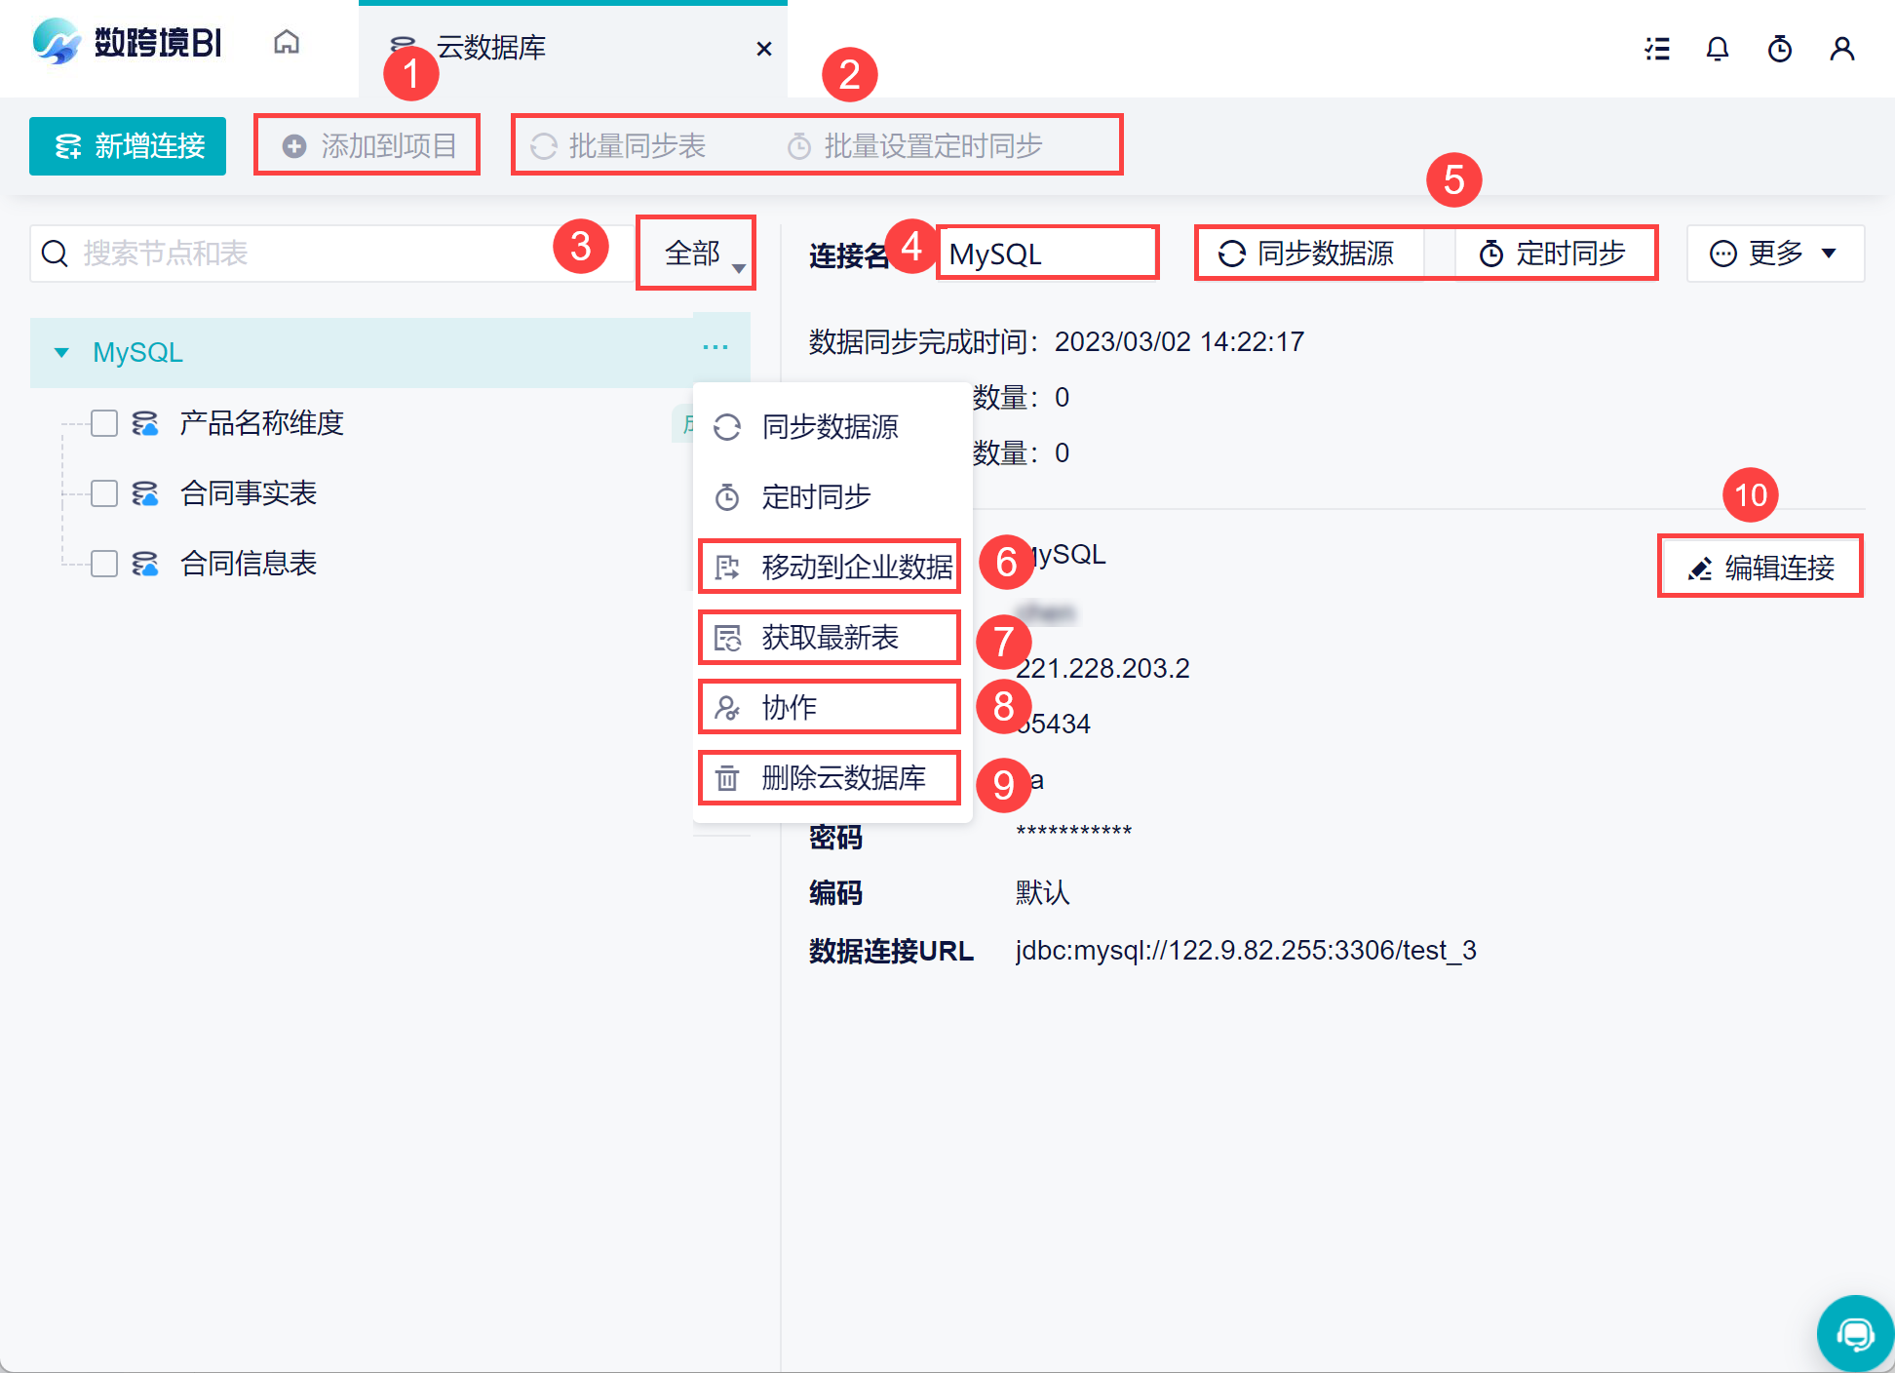The image size is (1895, 1373).
Task: Click MySQL node's three-dot more icon
Action: 715,347
